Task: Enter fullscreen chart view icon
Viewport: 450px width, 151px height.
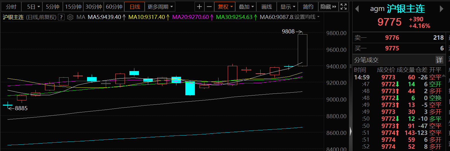Action: coord(343,6)
